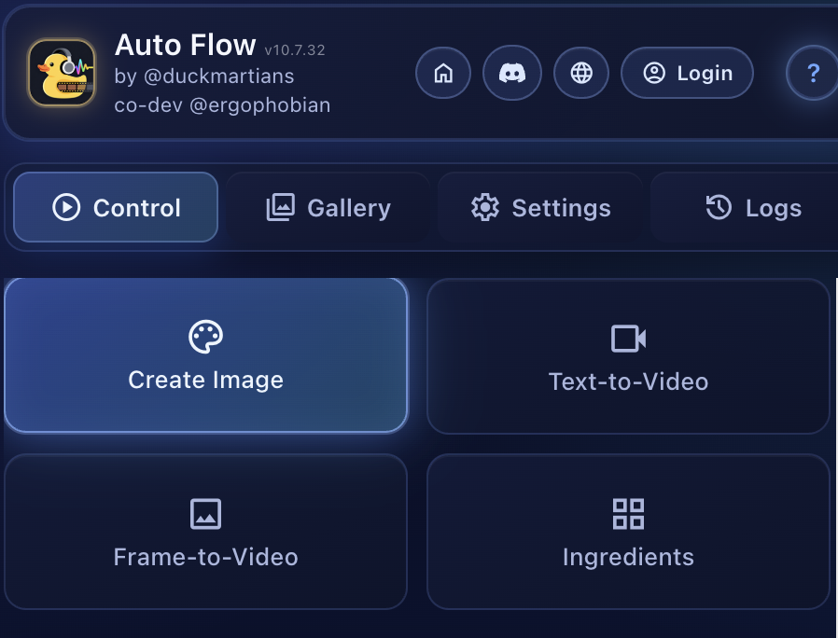Open the Discord community icon
Screen dimensions: 838x638
[512, 73]
